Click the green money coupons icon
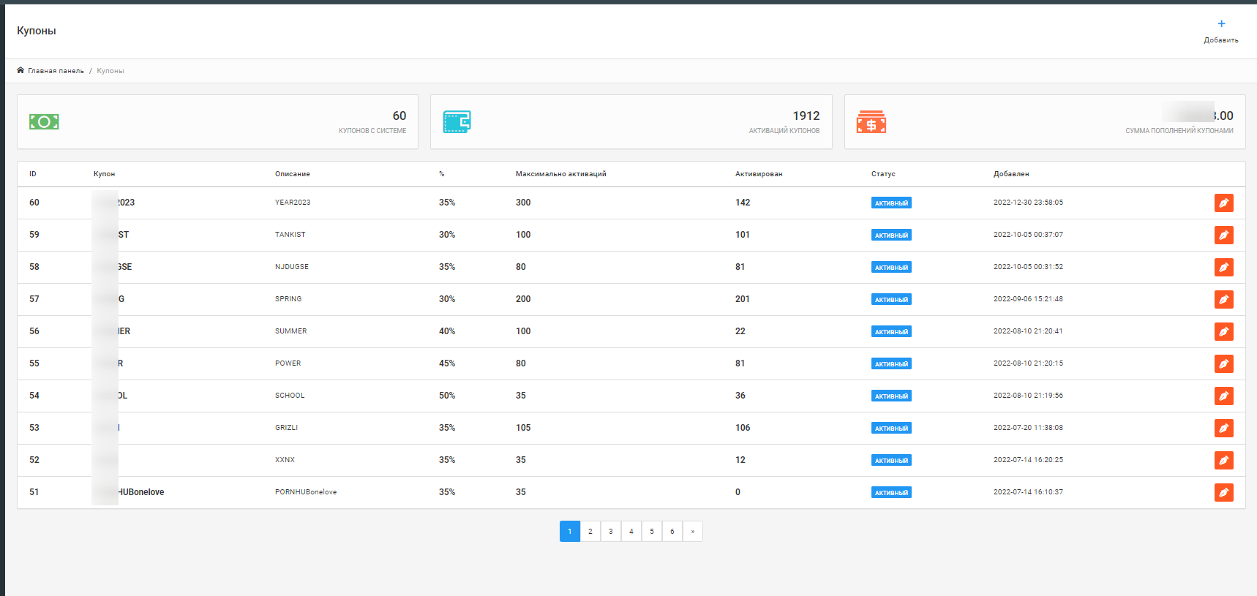This screenshot has height=596, width=1257. tap(44, 122)
